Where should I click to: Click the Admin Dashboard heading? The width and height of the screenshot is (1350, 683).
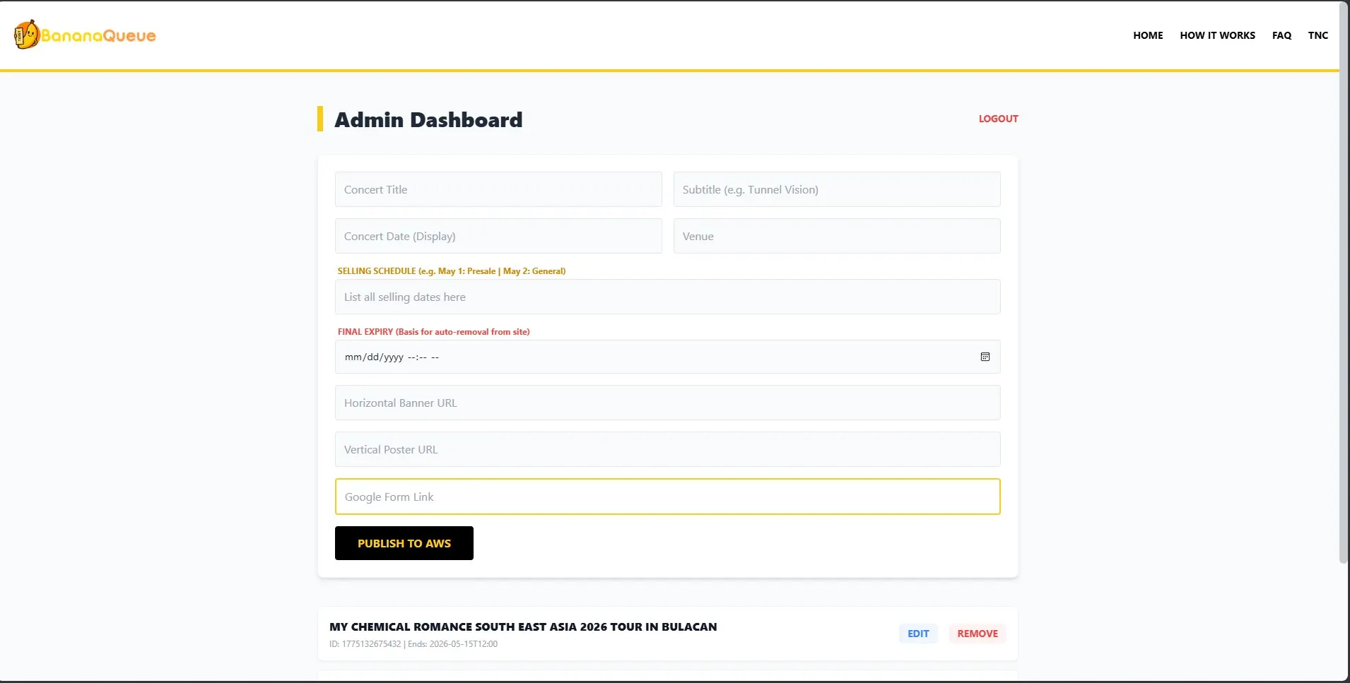pos(428,119)
